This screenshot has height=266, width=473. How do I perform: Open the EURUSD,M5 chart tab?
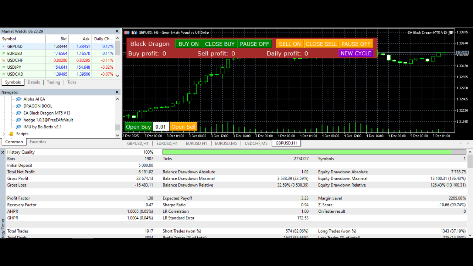(x=225, y=143)
